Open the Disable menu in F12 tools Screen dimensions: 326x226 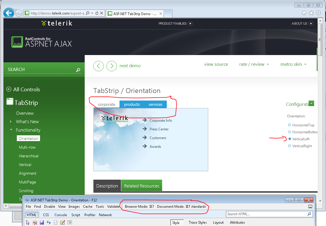point(50,207)
